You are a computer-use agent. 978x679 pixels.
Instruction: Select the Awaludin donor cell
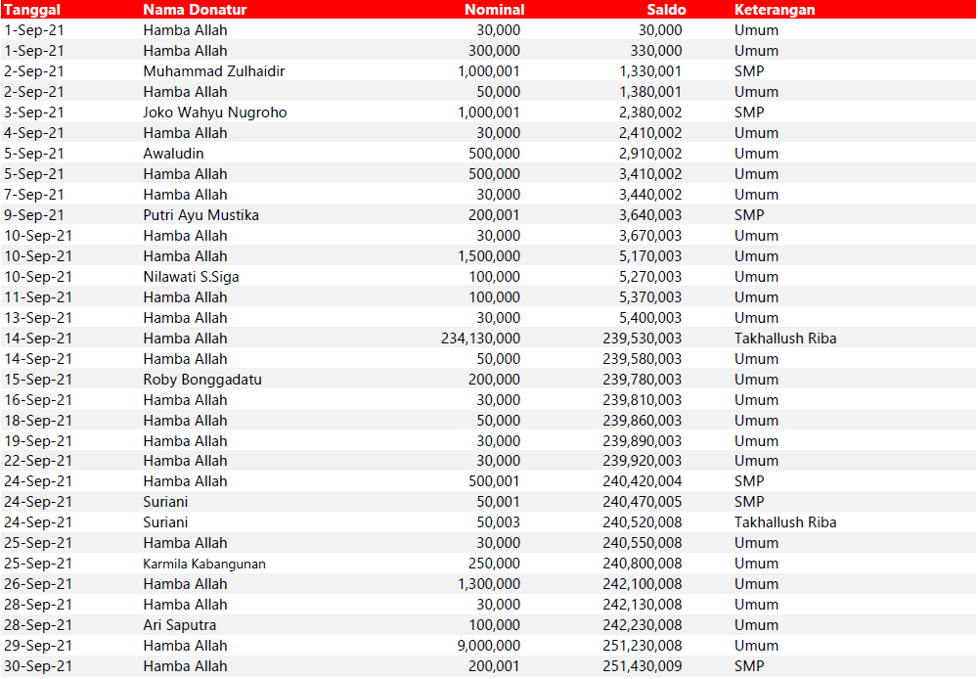[x=173, y=154]
